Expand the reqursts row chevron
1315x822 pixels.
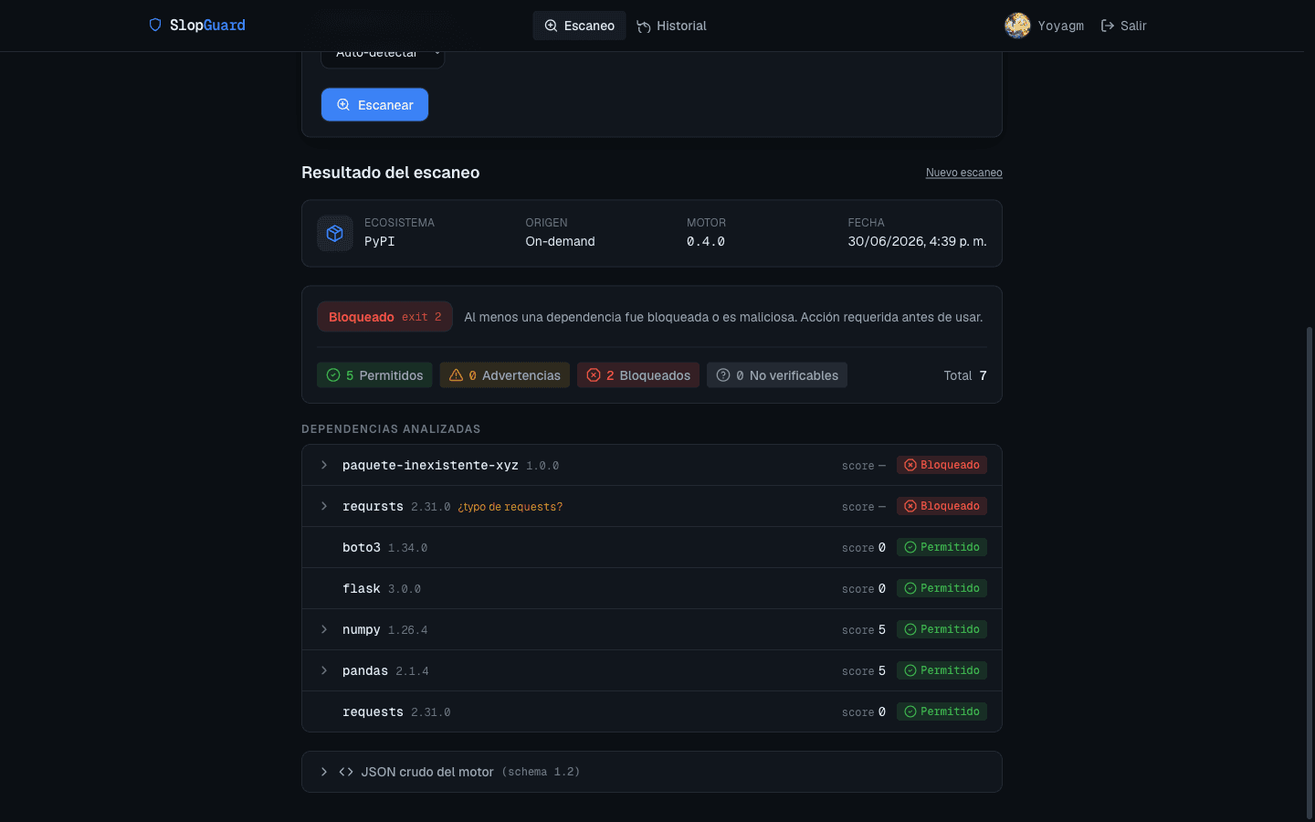(x=324, y=506)
